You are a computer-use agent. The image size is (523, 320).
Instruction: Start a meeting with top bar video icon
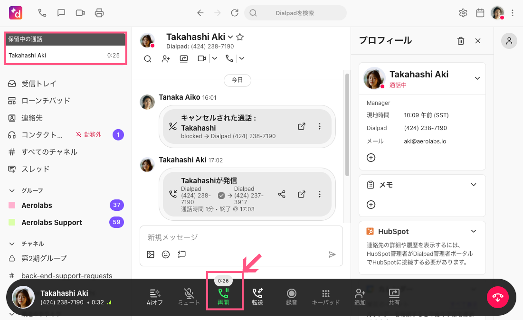point(80,13)
